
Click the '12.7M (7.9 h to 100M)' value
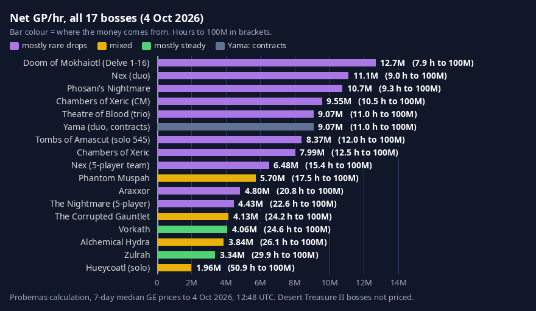coord(427,63)
